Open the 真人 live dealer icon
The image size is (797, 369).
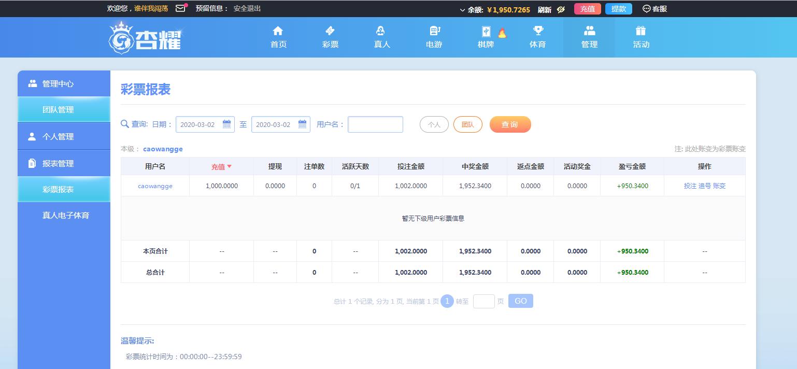point(382,31)
